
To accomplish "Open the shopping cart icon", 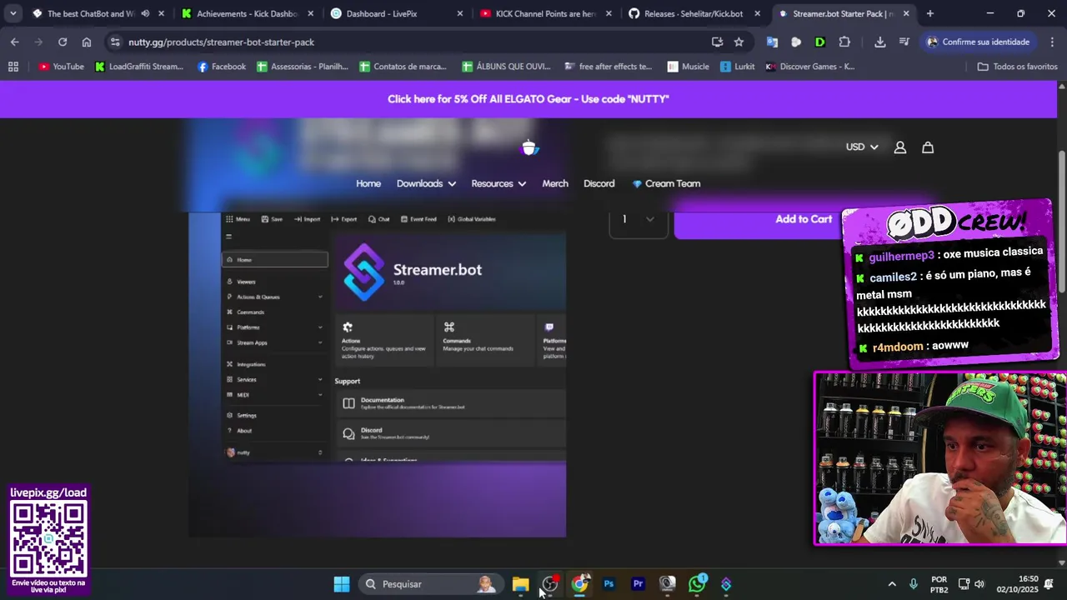I will pos(928,147).
